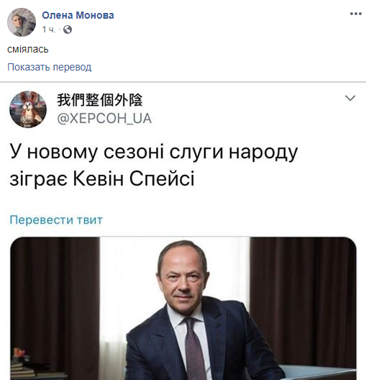This screenshot has width=366, height=380.
Task: Click Перевести твит link
Action: click(x=56, y=220)
